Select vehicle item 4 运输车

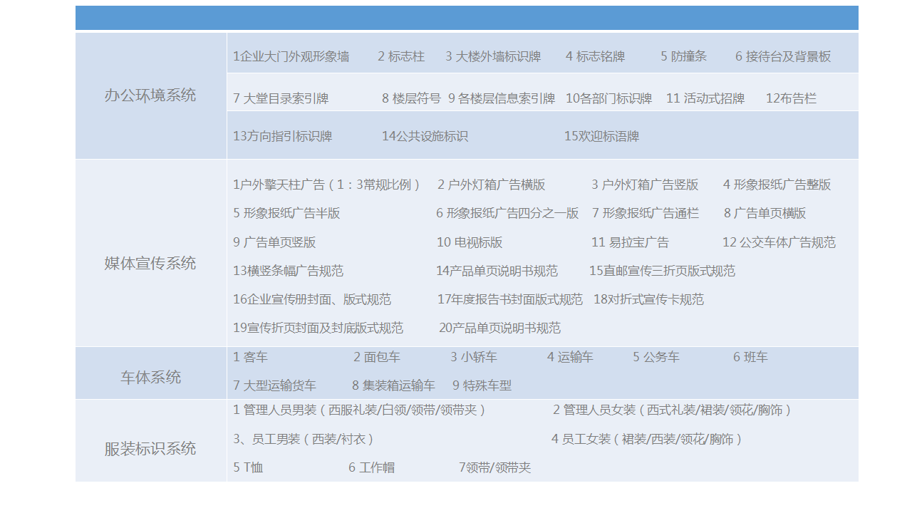[570, 358]
